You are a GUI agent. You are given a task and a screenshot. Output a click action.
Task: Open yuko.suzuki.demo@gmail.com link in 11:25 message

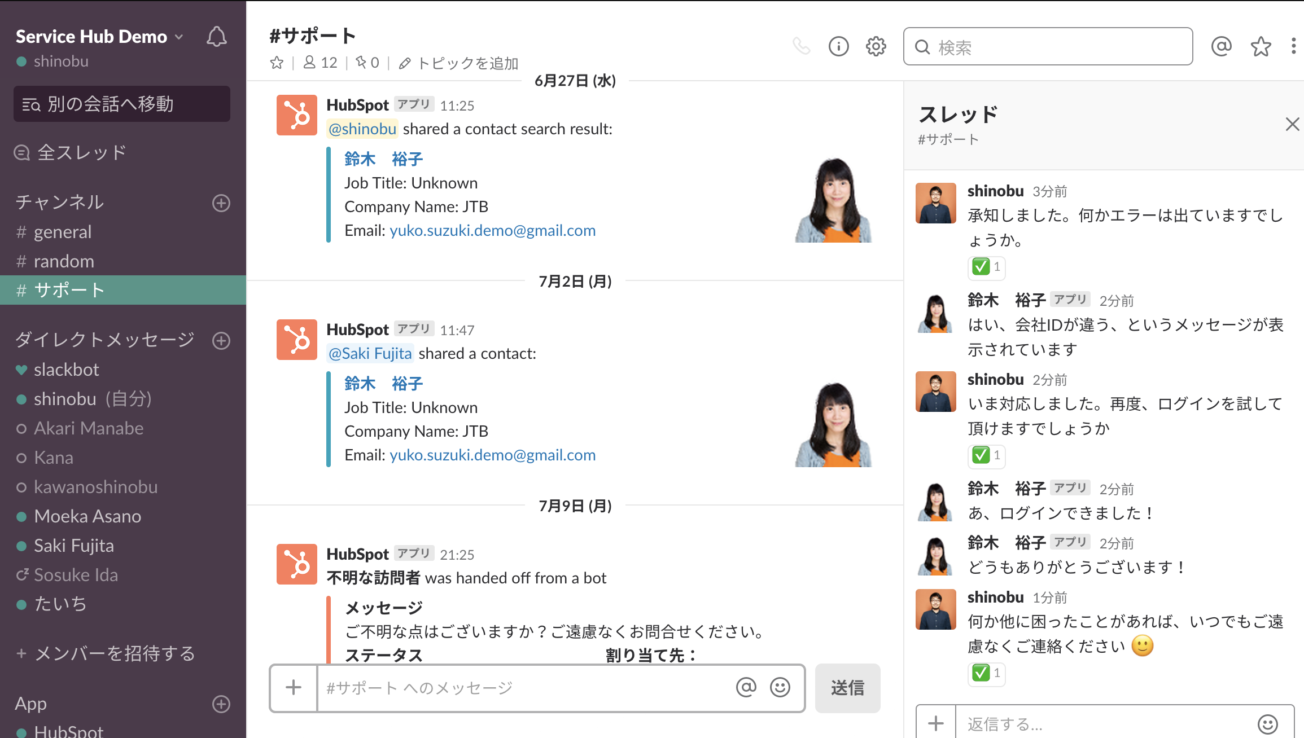[492, 230]
